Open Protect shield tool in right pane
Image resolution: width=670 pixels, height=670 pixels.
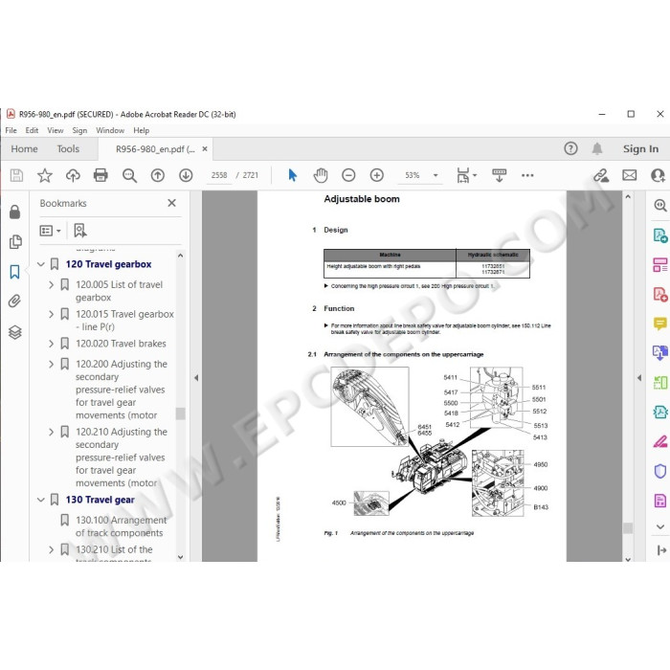(x=660, y=471)
